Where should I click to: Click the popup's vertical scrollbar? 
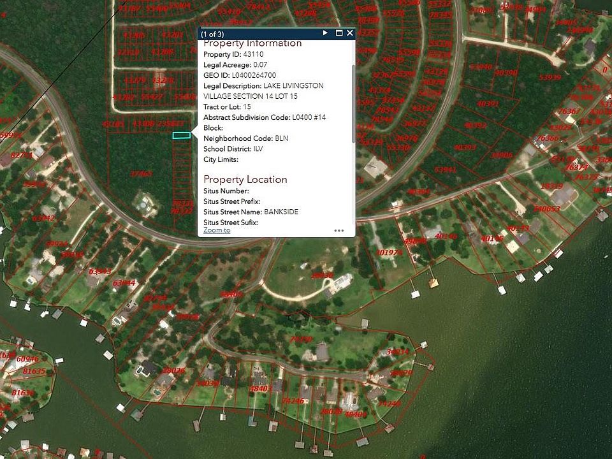click(x=354, y=103)
